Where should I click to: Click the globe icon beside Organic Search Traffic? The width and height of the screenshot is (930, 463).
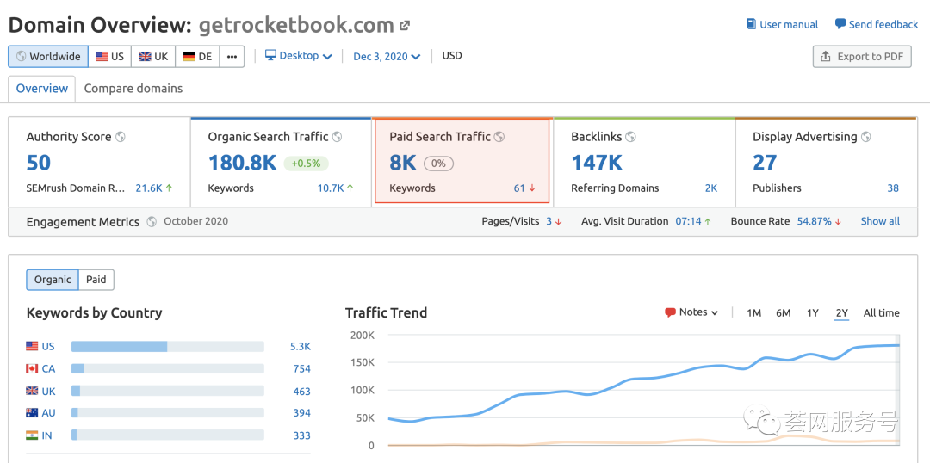coord(338,137)
